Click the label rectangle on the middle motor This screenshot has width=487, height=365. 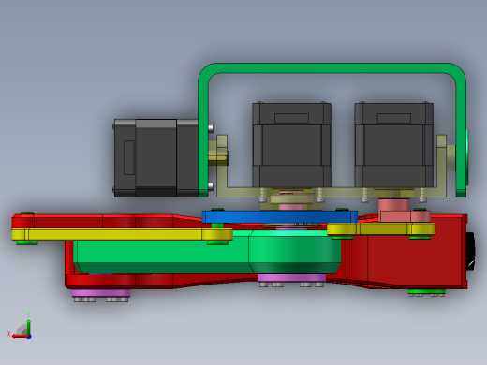tap(291, 118)
